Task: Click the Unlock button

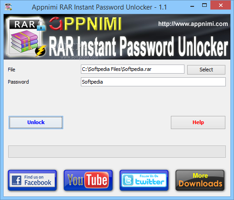Action: coord(36,122)
